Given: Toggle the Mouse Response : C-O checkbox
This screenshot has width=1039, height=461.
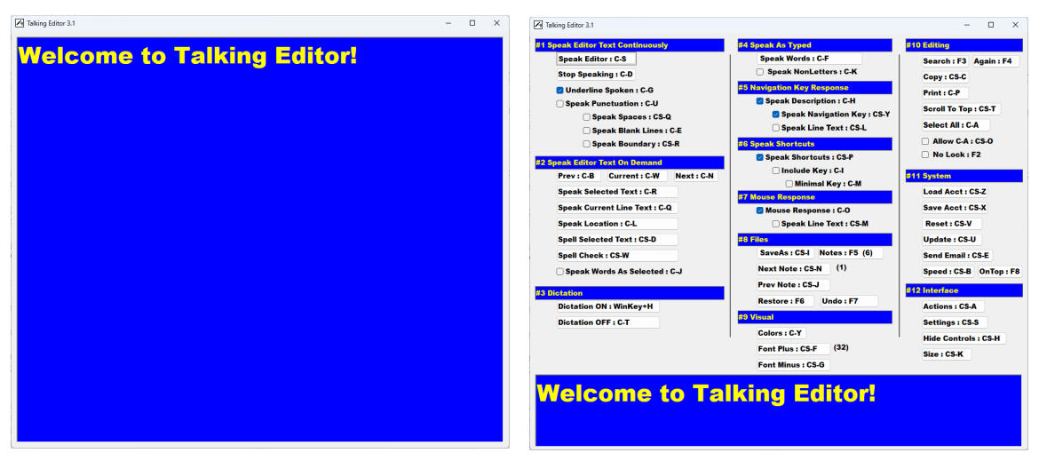Looking at the screenshot, I should point(760,211).
